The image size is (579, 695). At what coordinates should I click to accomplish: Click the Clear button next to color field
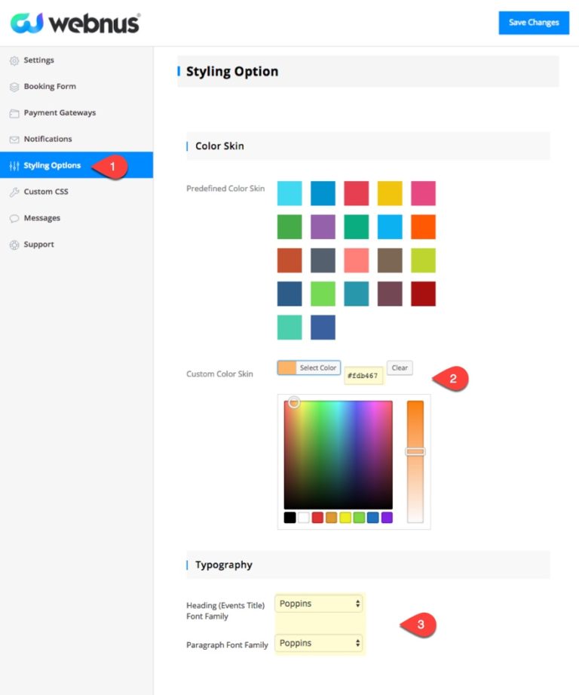(x=400, y=367)
